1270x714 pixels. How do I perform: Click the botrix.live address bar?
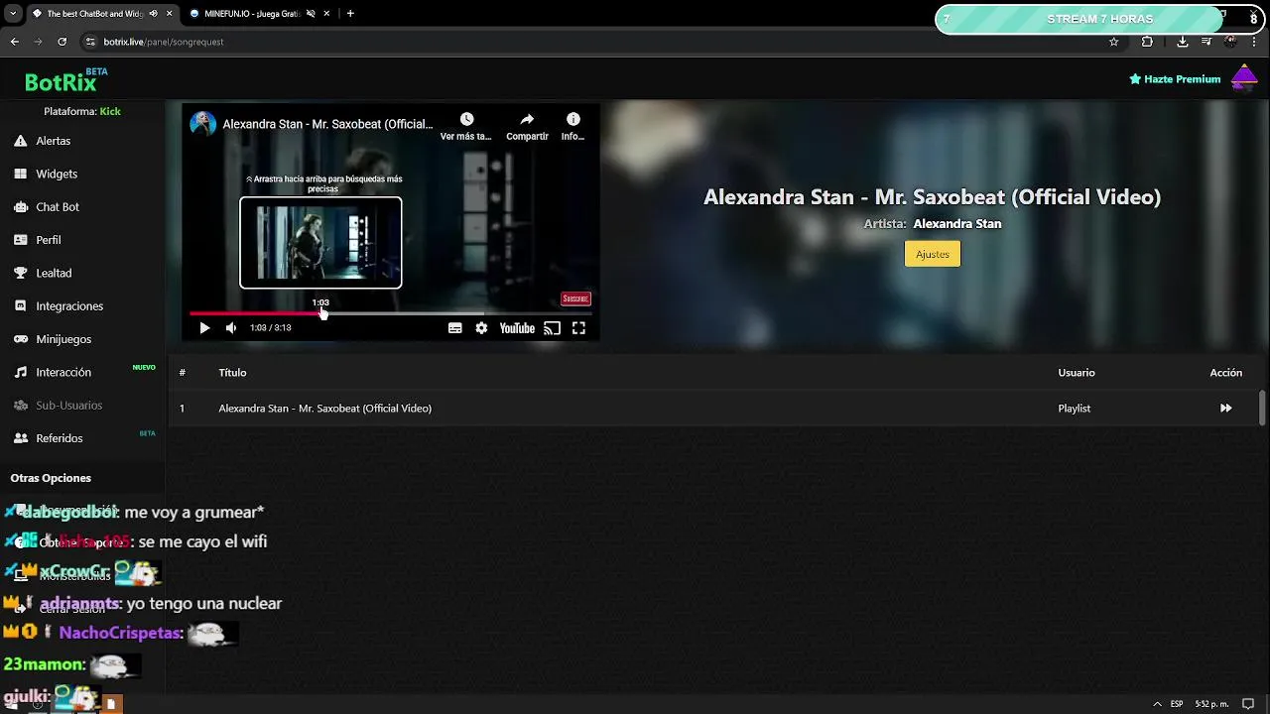[595, 42]
